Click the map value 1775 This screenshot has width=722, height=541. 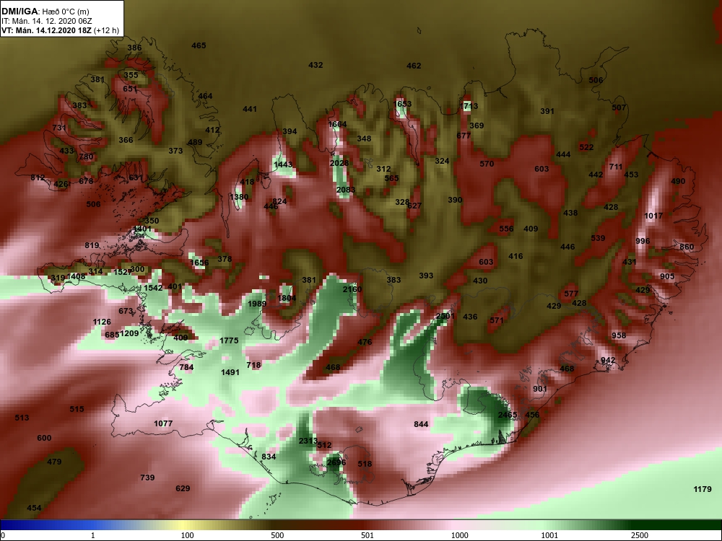click(229, 340)
